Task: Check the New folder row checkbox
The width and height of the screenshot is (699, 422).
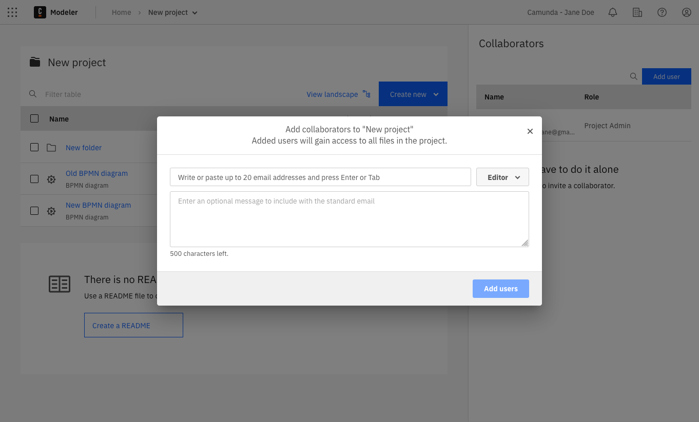Action: [x=34, y=147]
